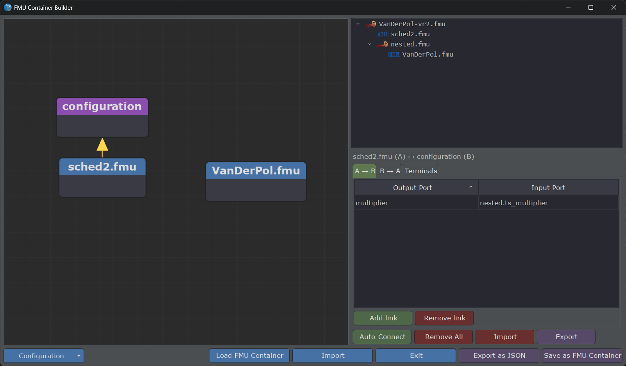Click the sched2.fmu FMU icon in tree

[383, 34]
